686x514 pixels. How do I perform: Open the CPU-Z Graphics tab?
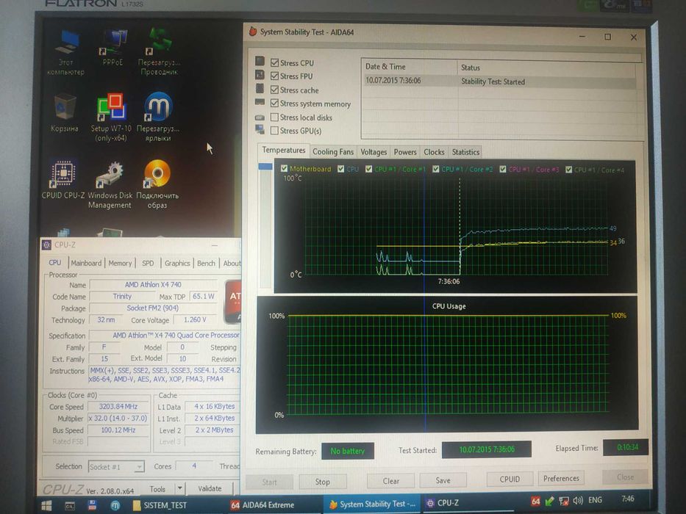177,263
